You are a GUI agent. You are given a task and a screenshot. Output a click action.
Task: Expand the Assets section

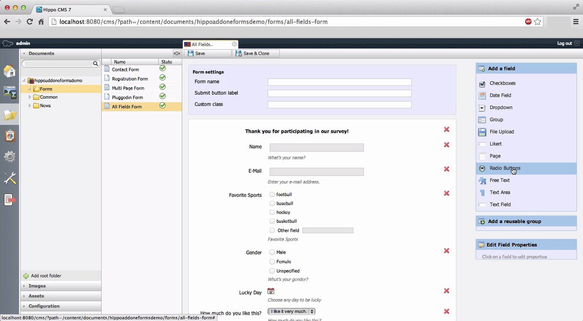point(61,296)
